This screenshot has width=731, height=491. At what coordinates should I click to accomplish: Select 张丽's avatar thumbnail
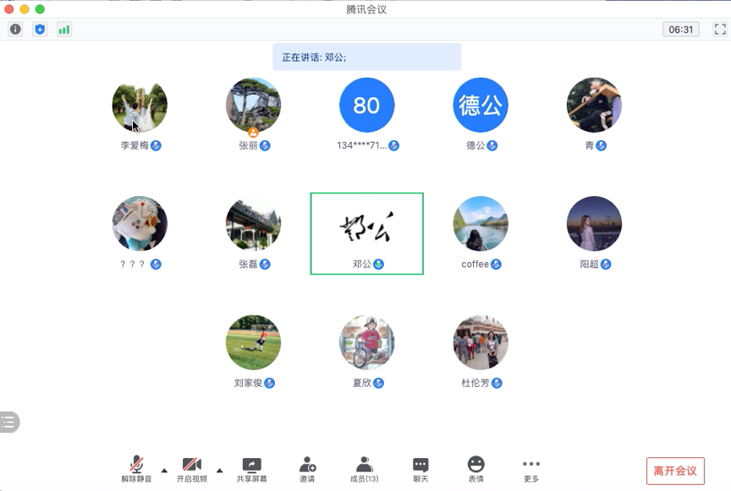pos(252,105)
